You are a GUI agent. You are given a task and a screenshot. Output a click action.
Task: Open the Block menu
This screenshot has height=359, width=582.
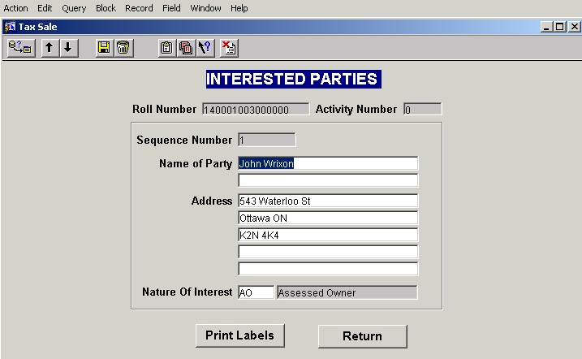[x=106, y=8]
